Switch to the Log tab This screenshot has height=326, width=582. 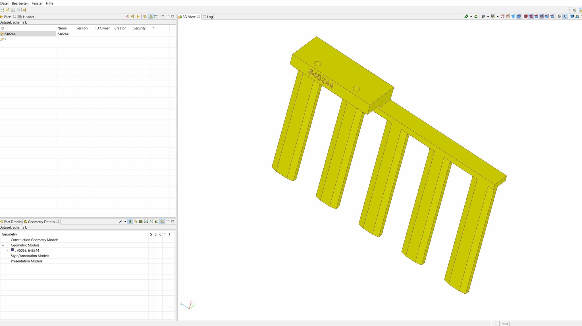tap(210, 17)
